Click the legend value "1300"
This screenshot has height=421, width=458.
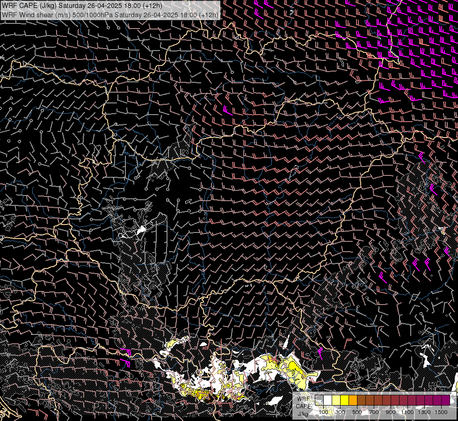(x=424, y=412)
